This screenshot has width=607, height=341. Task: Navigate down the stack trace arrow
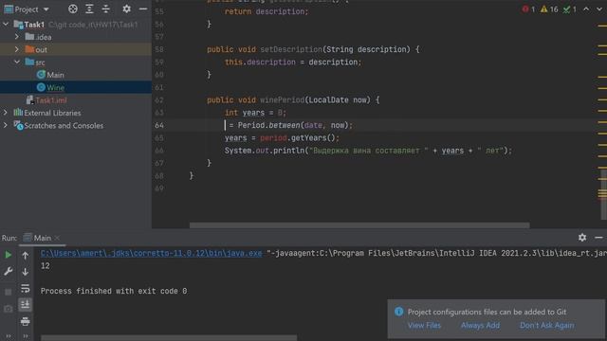(26, 272)
